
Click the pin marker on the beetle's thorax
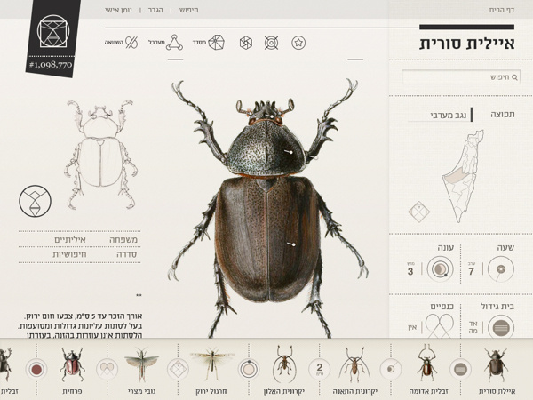(x=288, y=152)
